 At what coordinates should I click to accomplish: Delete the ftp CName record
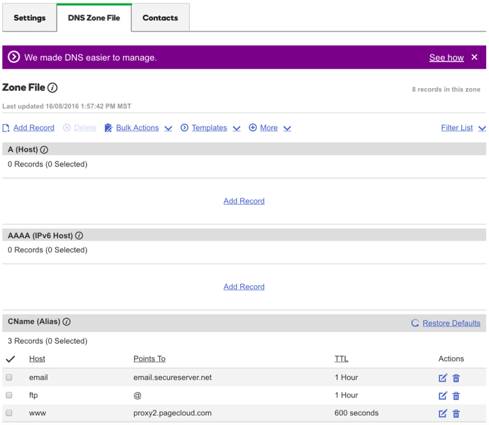(x=456, y=396)
